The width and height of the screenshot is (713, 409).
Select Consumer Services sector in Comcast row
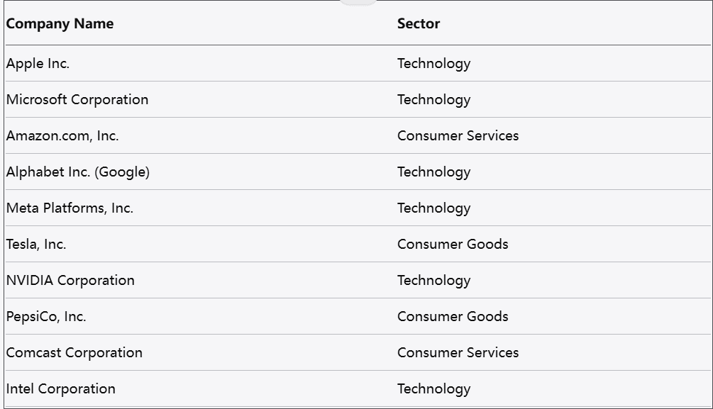click(458, 353)
